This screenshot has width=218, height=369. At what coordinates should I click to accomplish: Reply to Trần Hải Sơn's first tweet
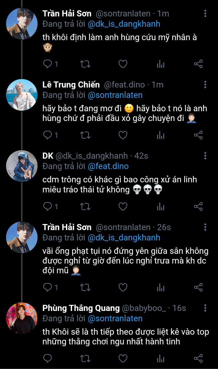pos(48,64)
